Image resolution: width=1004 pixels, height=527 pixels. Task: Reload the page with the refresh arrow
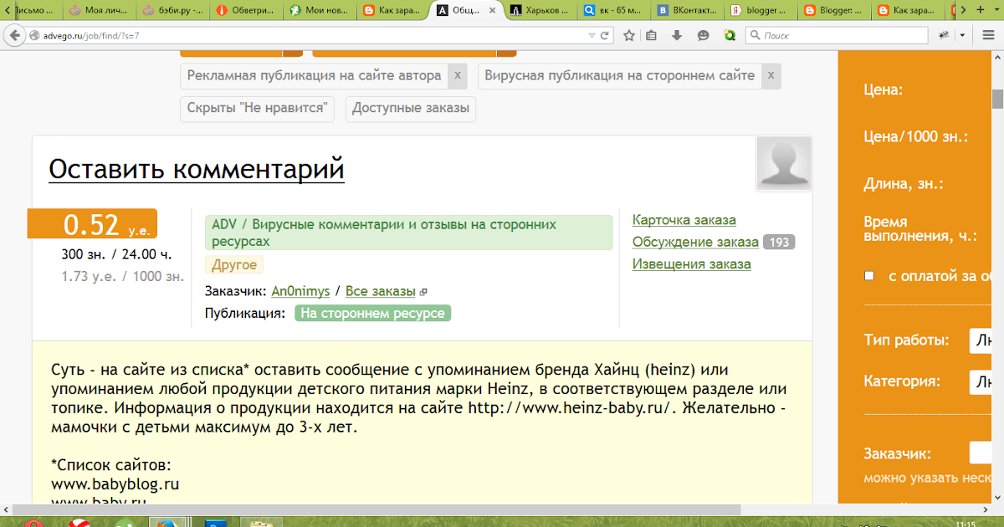[607, 36]
